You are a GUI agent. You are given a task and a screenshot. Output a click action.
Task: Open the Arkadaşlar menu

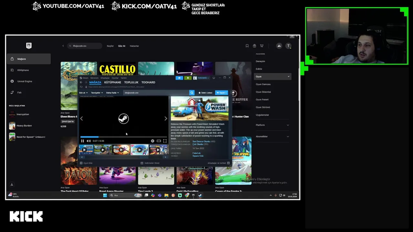(105, 78)
